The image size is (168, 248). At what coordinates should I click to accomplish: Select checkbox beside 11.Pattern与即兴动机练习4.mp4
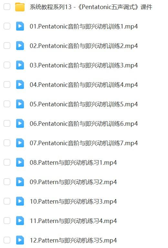click(7, 221)
